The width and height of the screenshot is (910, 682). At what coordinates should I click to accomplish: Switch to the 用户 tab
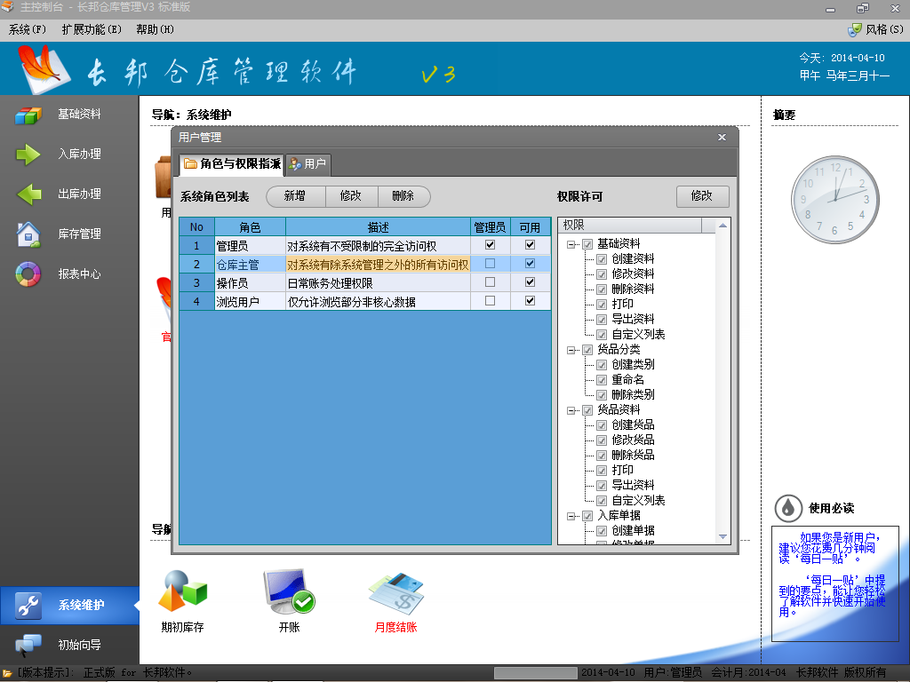(307, 163)
